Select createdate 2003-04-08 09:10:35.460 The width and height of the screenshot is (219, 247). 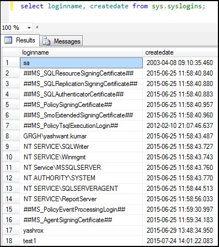[x=180, y=63]
